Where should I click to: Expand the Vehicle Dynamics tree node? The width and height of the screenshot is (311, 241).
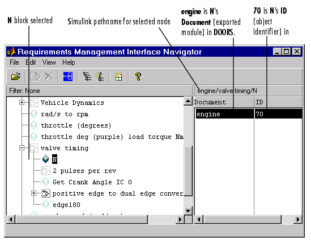22,103
